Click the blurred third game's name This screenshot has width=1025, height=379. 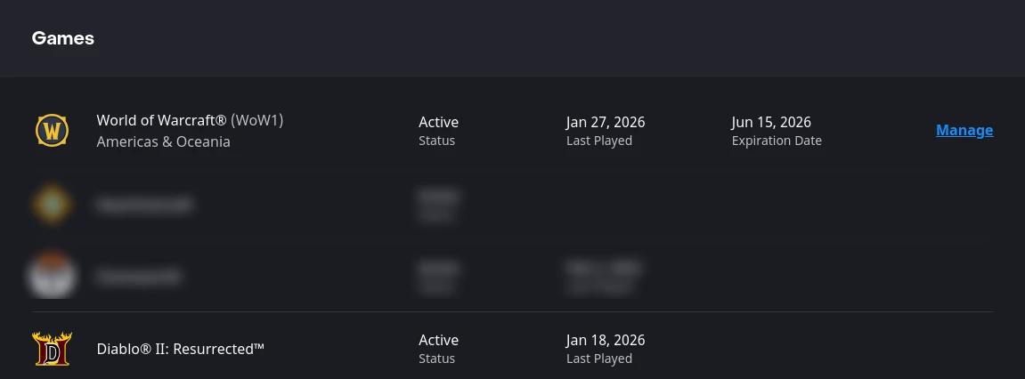139,277
